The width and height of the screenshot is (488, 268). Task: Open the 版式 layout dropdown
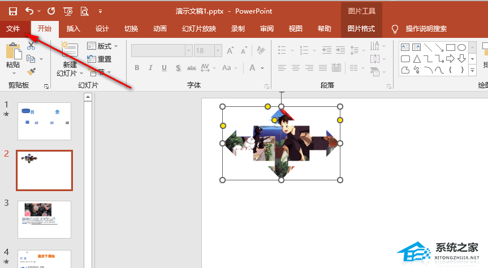pyautogui.click(x=103, y=46)
